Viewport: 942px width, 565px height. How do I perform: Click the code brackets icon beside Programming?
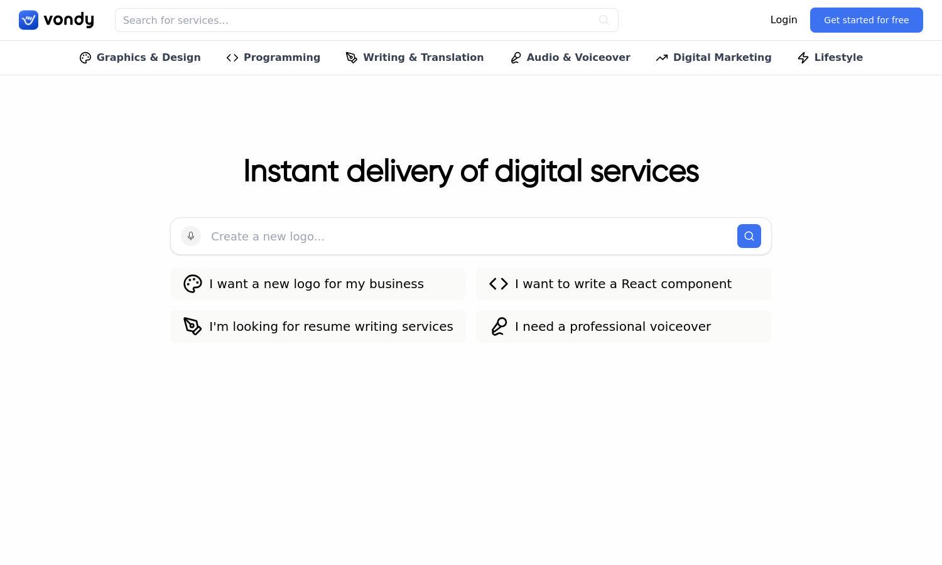232,58
